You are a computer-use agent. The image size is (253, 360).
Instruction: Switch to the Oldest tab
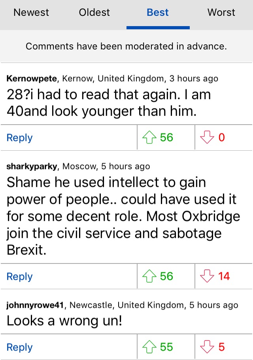pyautogui.click(x=94, y=13)
